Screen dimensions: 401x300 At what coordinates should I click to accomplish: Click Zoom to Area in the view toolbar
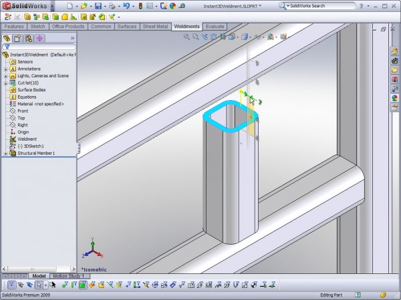coord(196,37)
